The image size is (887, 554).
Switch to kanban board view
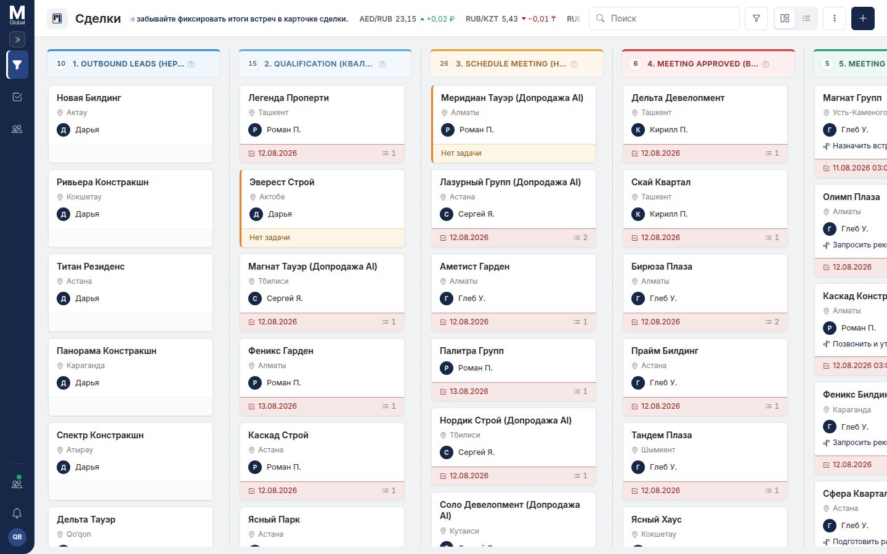(x=785, y=18)
